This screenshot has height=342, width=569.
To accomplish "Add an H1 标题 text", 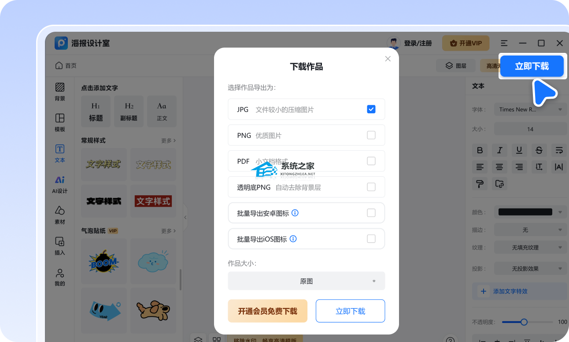I will (96, 112).
